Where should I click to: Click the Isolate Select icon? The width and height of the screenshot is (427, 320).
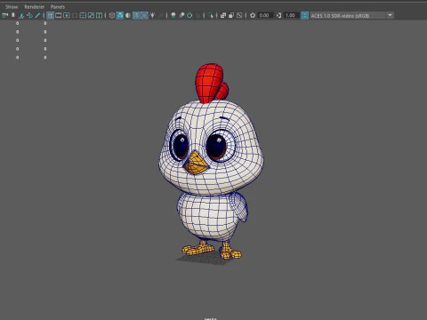pyautogui.click(x=210, y=15)
